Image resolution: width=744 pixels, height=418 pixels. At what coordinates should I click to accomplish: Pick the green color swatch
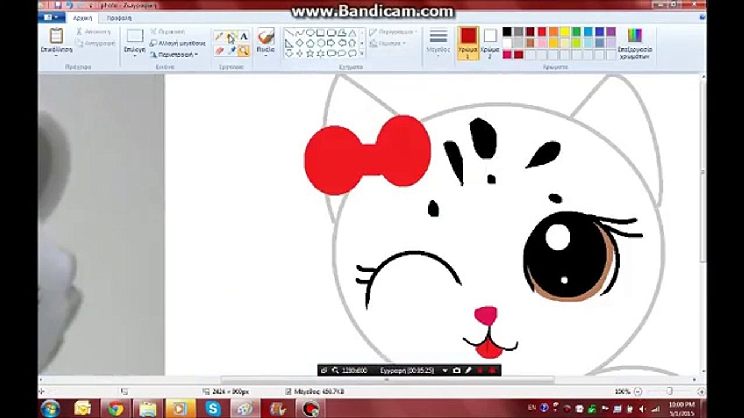click(576, 32)
